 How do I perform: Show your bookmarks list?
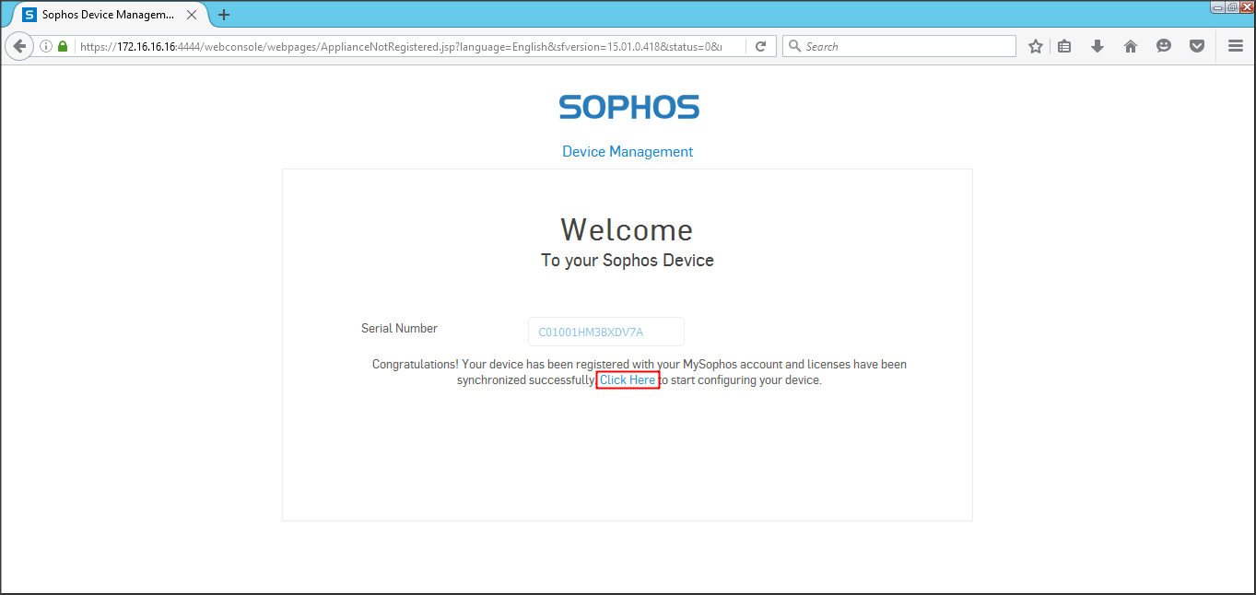tap(1064, 46)
